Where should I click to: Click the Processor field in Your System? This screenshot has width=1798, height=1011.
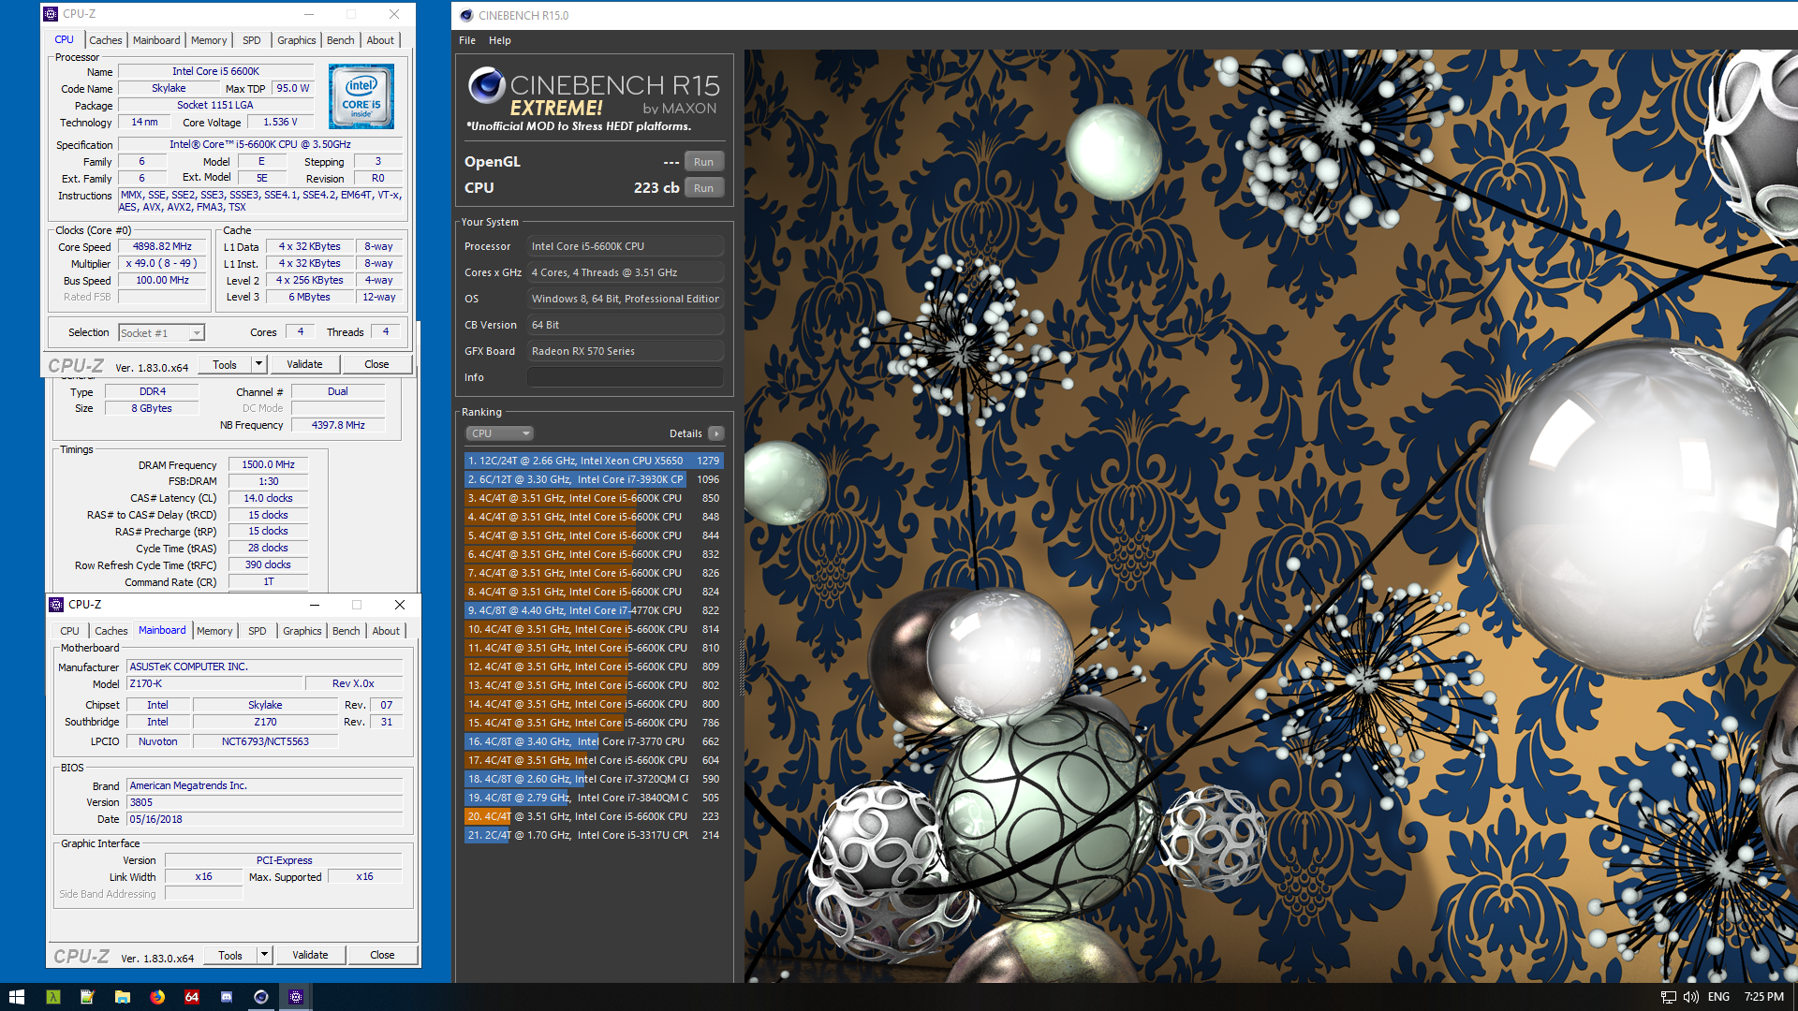click(626, 246)
